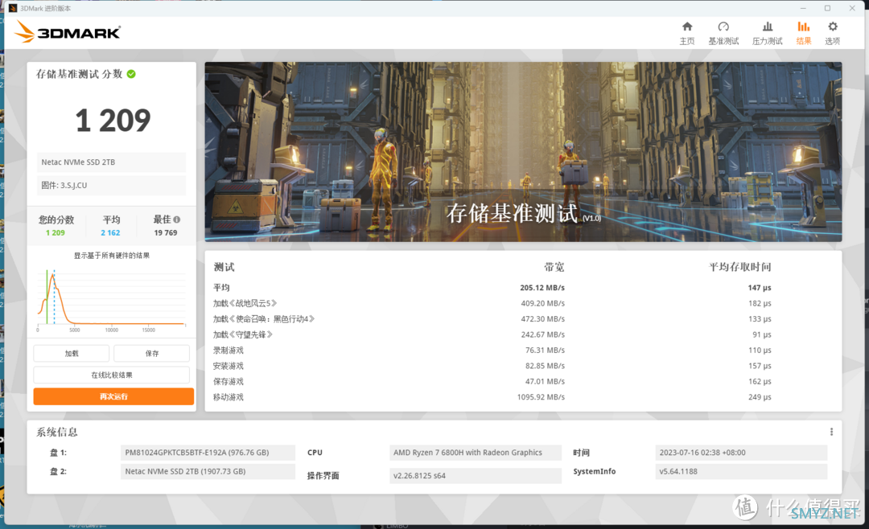Click the 存储基准测试 分数 heading
The height and width of the screenshot is (529, 869).
click(x=79, y=74)
